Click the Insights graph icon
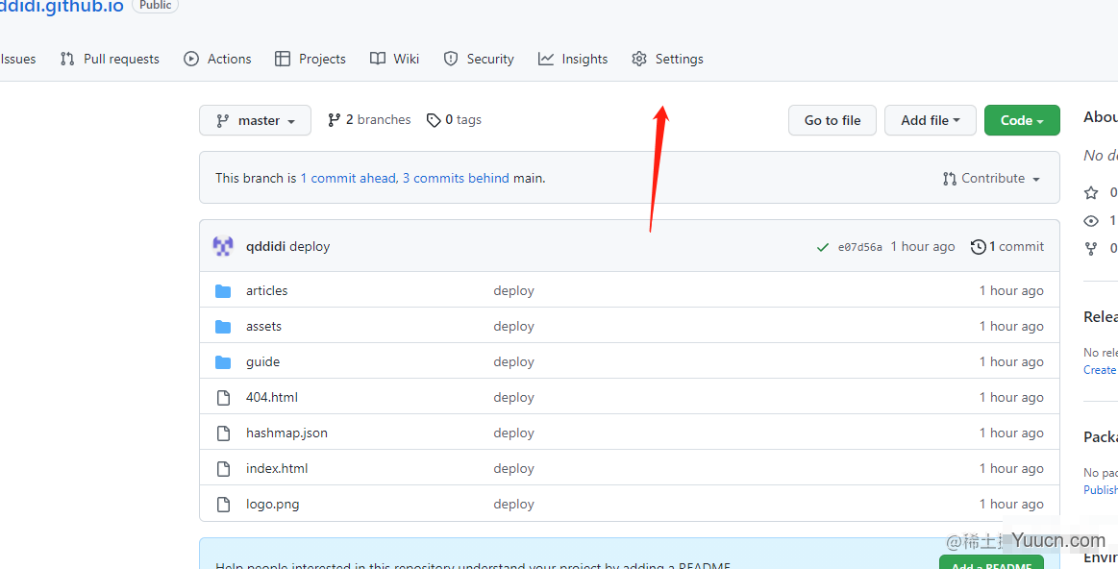 click(x=545, y=60)
